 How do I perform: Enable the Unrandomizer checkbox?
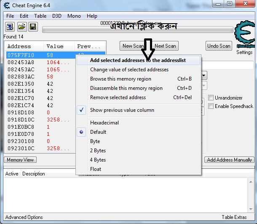click(x=211, y=97)
